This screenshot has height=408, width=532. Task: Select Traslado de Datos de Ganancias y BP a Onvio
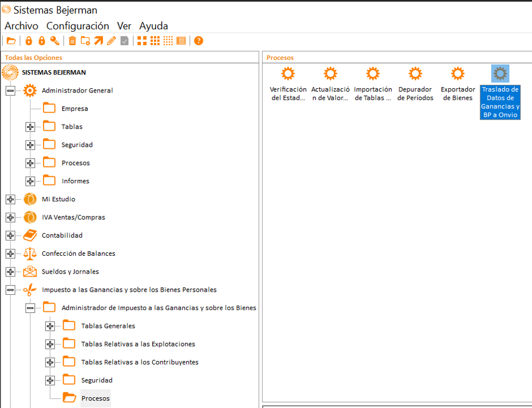[x=500, y=92]
